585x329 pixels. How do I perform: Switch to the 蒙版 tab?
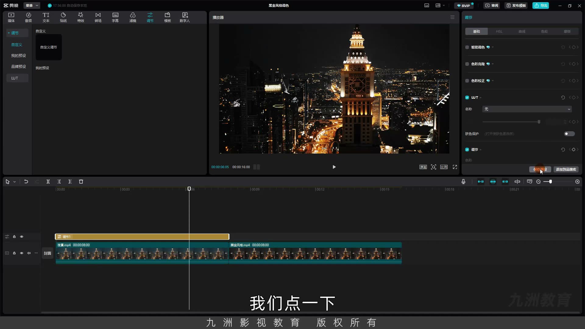pyautogui.click(x=567, y=31)
